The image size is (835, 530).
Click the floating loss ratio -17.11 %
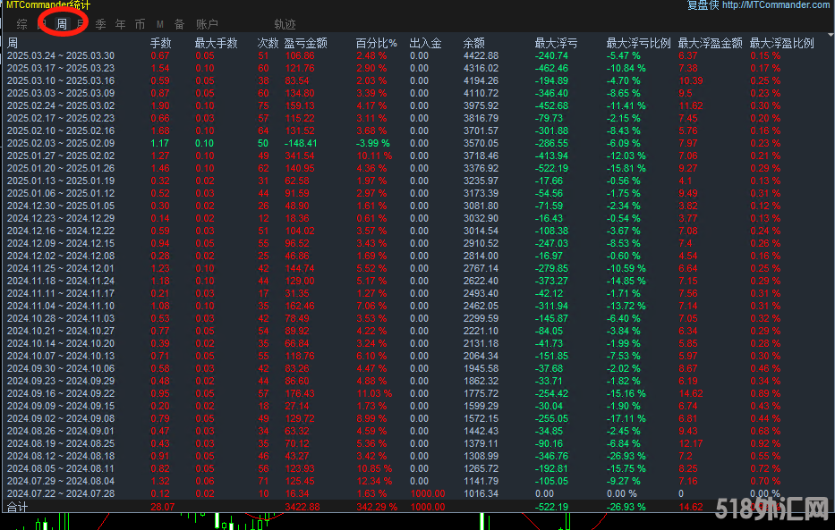[x=626, y=418]
